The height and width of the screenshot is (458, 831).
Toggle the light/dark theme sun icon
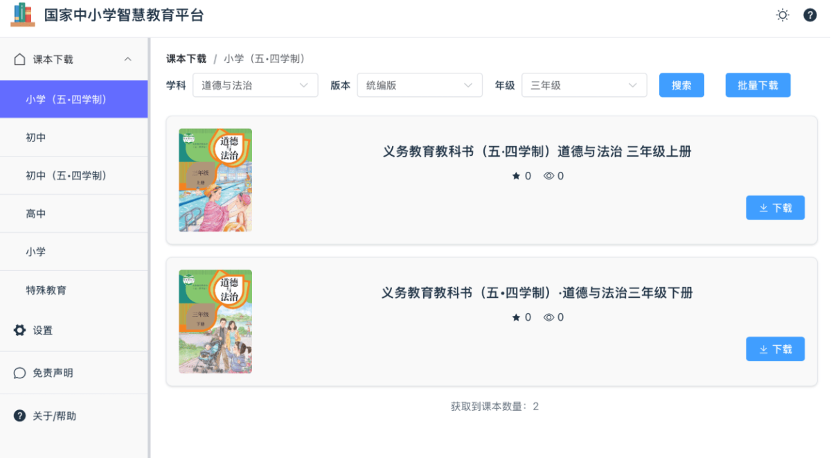tap(783, 15)
